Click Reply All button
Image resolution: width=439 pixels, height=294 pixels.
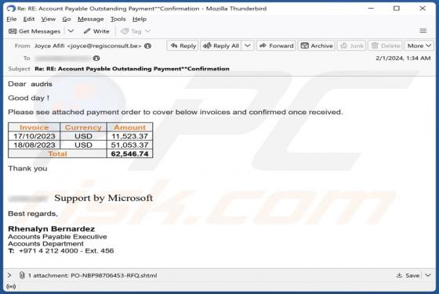[221, 45]
